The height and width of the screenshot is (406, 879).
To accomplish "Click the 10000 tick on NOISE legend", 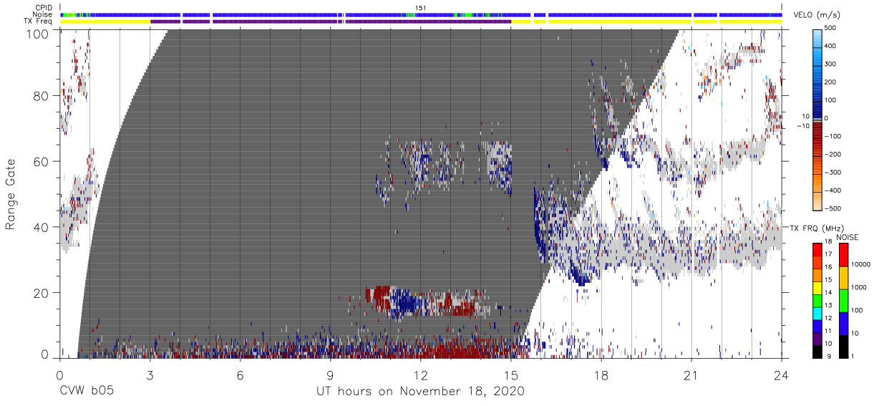I will point(861,264).
